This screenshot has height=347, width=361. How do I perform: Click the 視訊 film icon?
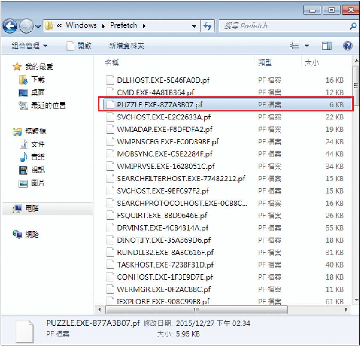pos(23,170)
